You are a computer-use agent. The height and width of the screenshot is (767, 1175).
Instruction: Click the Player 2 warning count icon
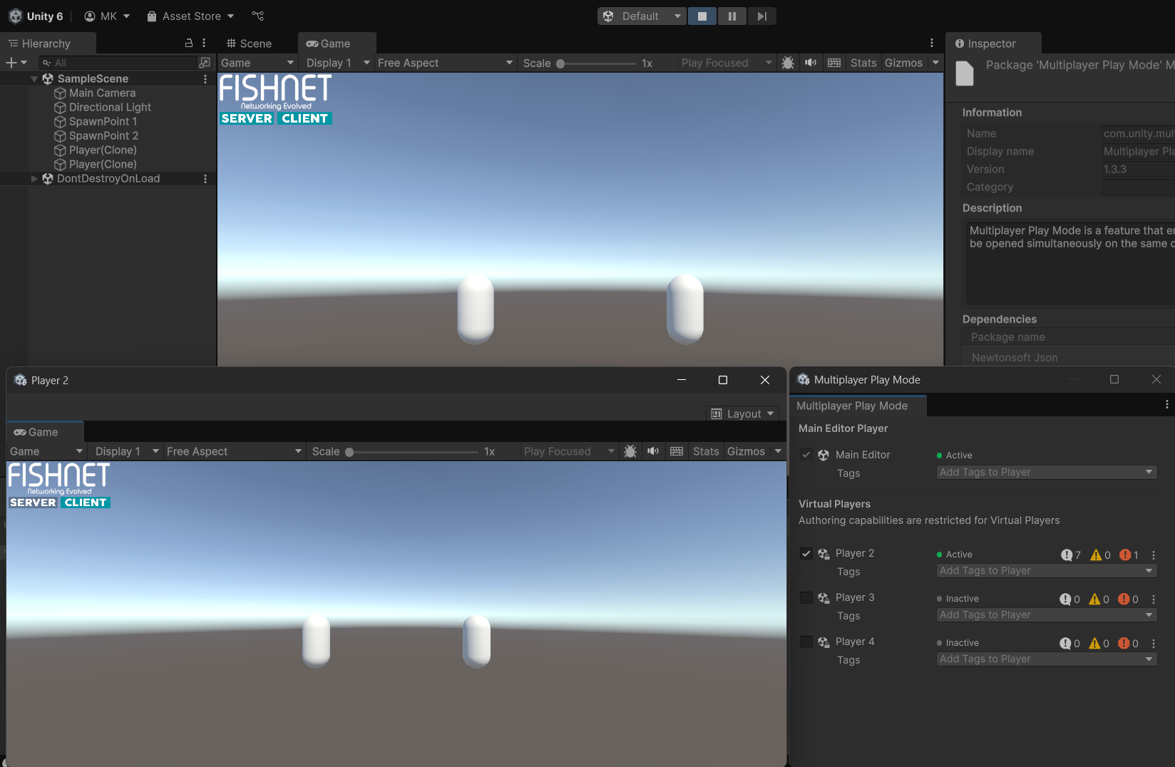pyautogui.click(x=1096, y=555)
